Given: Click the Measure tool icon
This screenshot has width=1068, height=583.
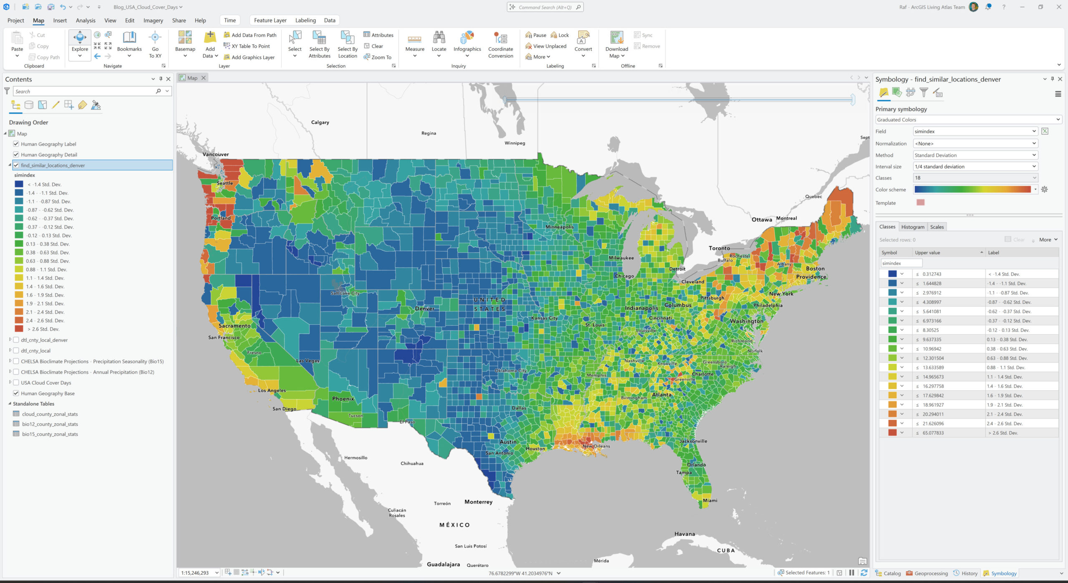Looking at the screenshot, I should [x=414, y=40].
